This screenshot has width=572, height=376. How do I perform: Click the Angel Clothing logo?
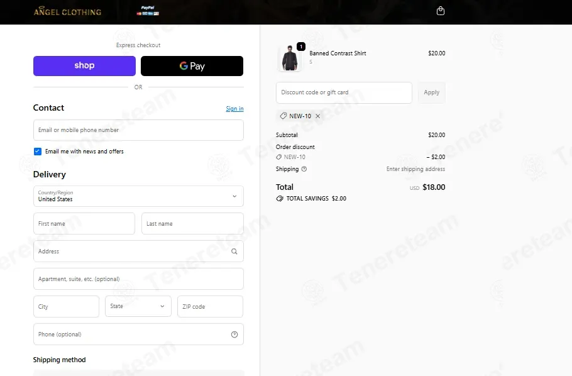(67, 12)
